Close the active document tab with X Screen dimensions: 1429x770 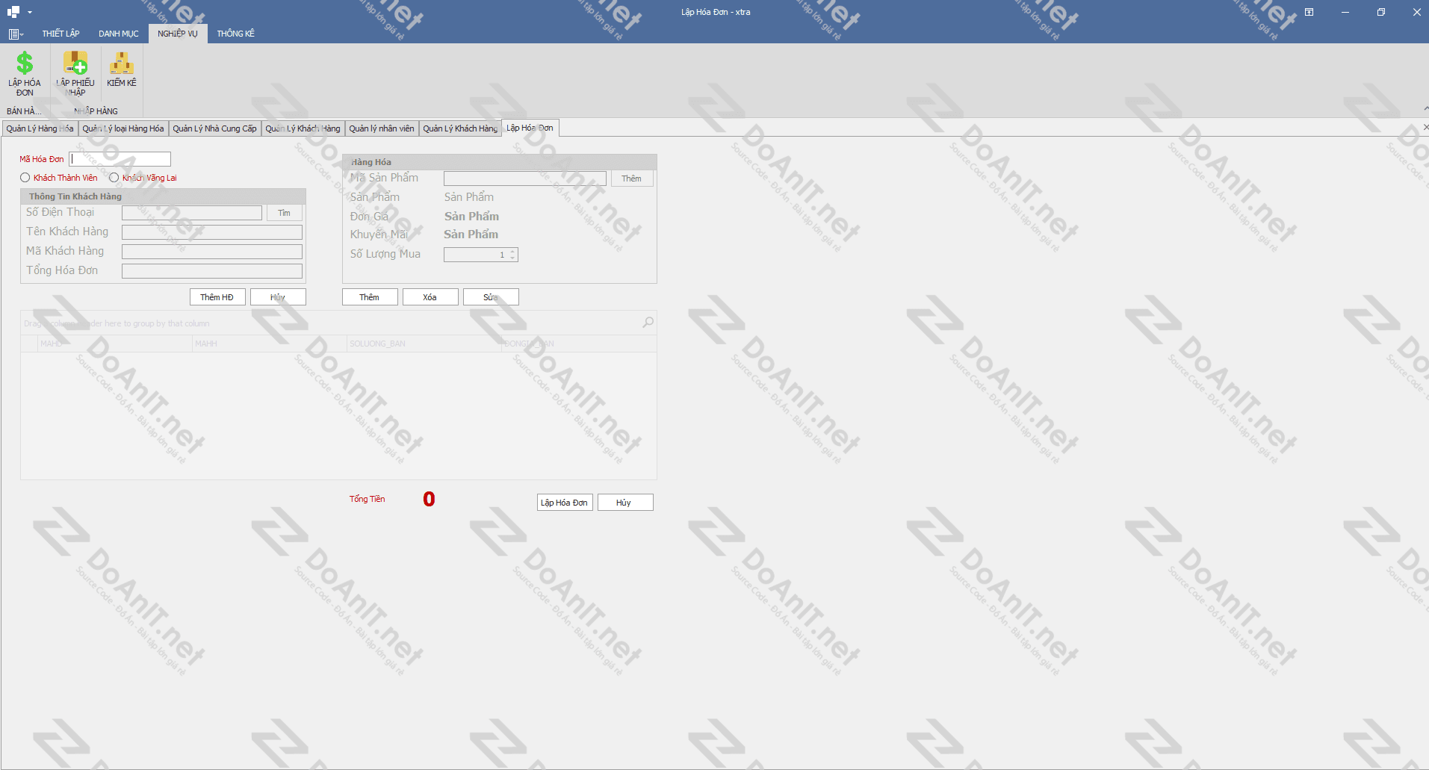1425,128
